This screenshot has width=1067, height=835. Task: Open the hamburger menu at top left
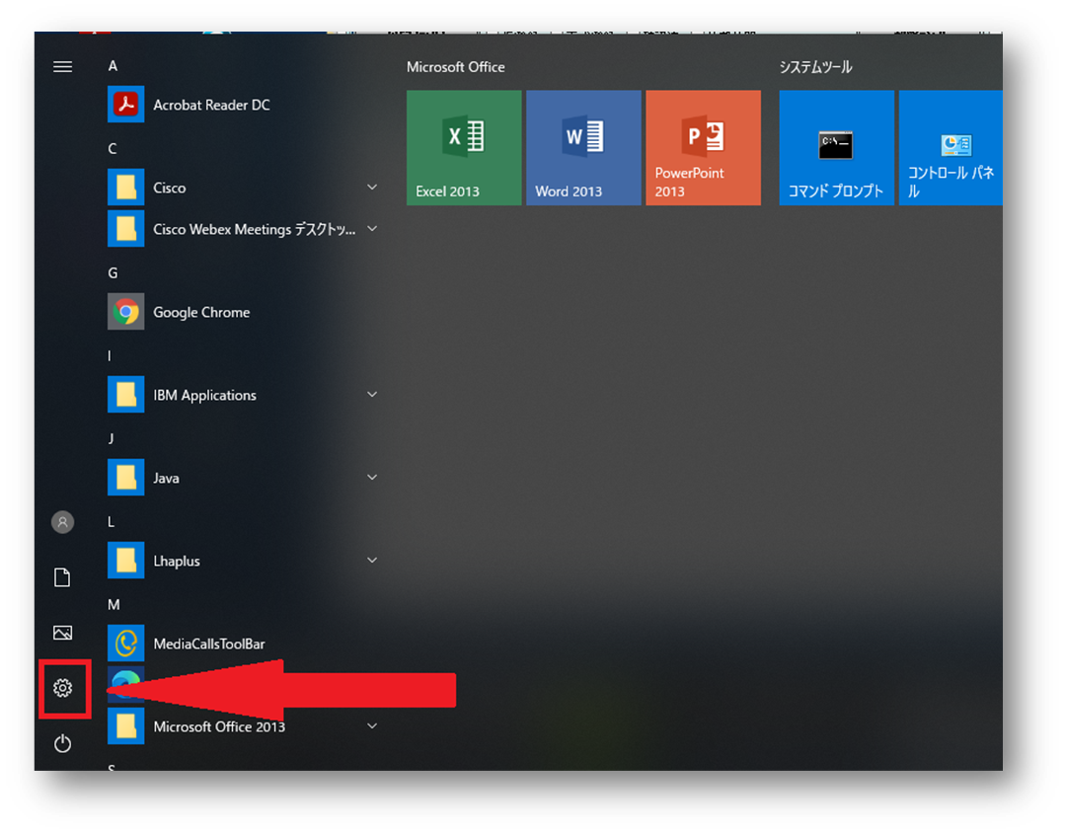(62, 67)
